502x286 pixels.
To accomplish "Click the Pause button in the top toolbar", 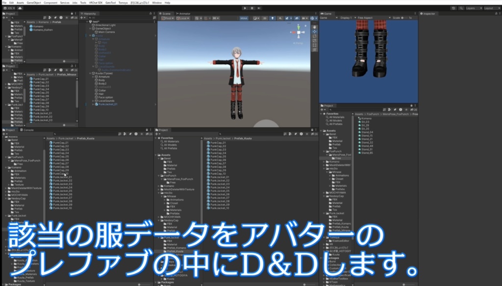I will click(x=252, y=8).
